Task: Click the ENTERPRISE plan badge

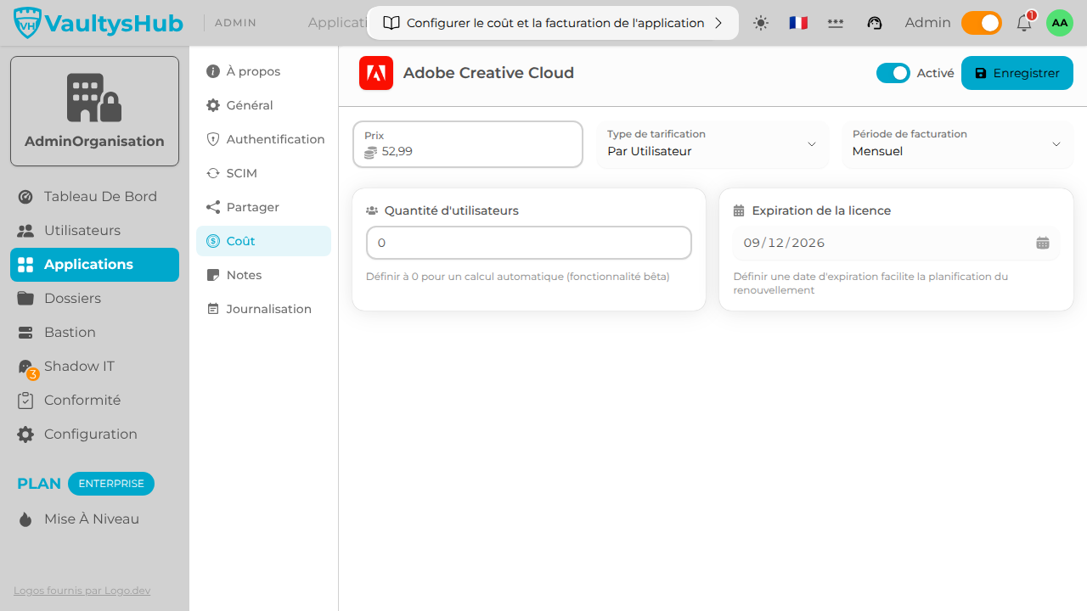Action: 111,484
